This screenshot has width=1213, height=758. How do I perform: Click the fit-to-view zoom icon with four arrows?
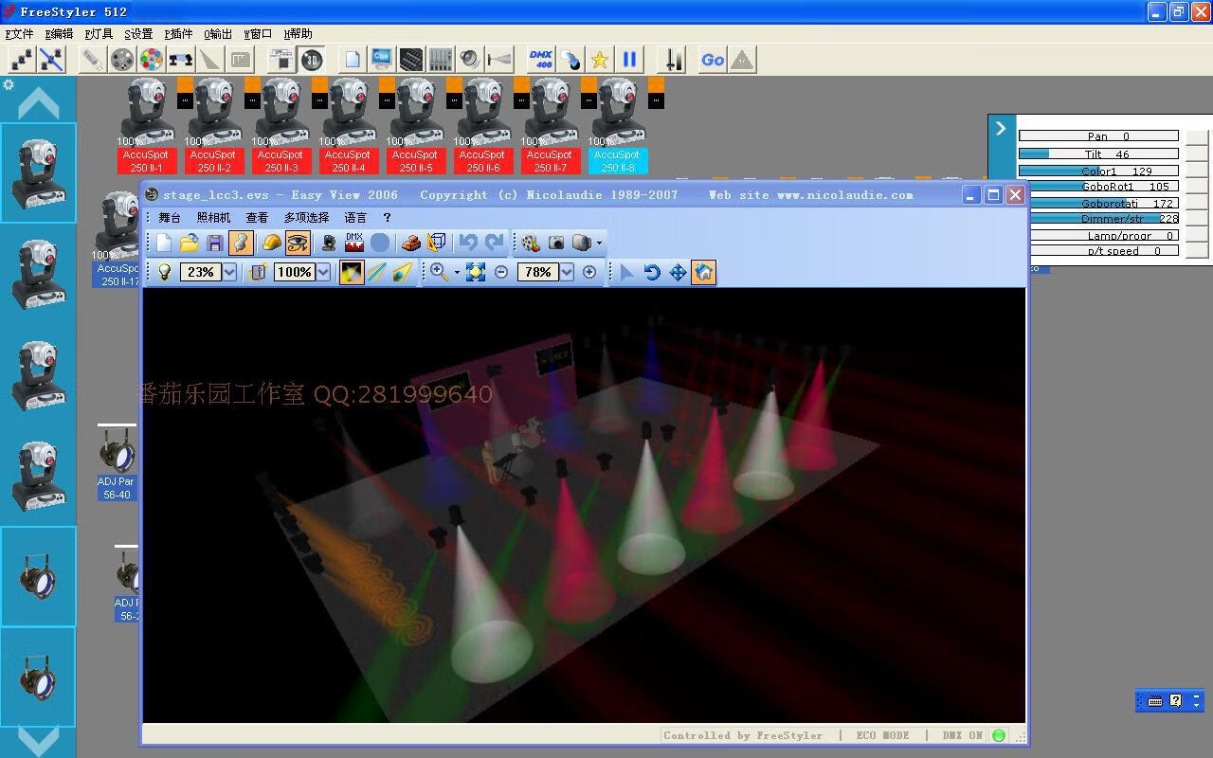[476, 273]
